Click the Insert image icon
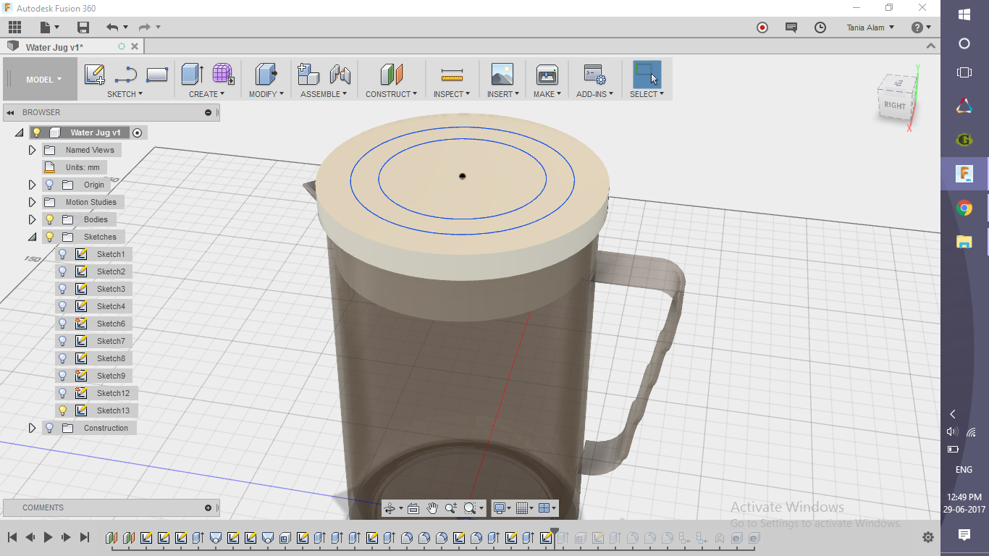The height and width of the screenshot is (556, 989). point(502,75)
